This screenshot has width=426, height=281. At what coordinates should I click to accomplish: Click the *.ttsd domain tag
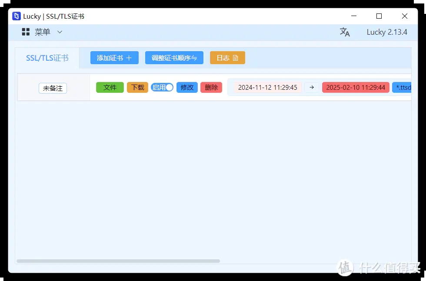tap(402, 87)
